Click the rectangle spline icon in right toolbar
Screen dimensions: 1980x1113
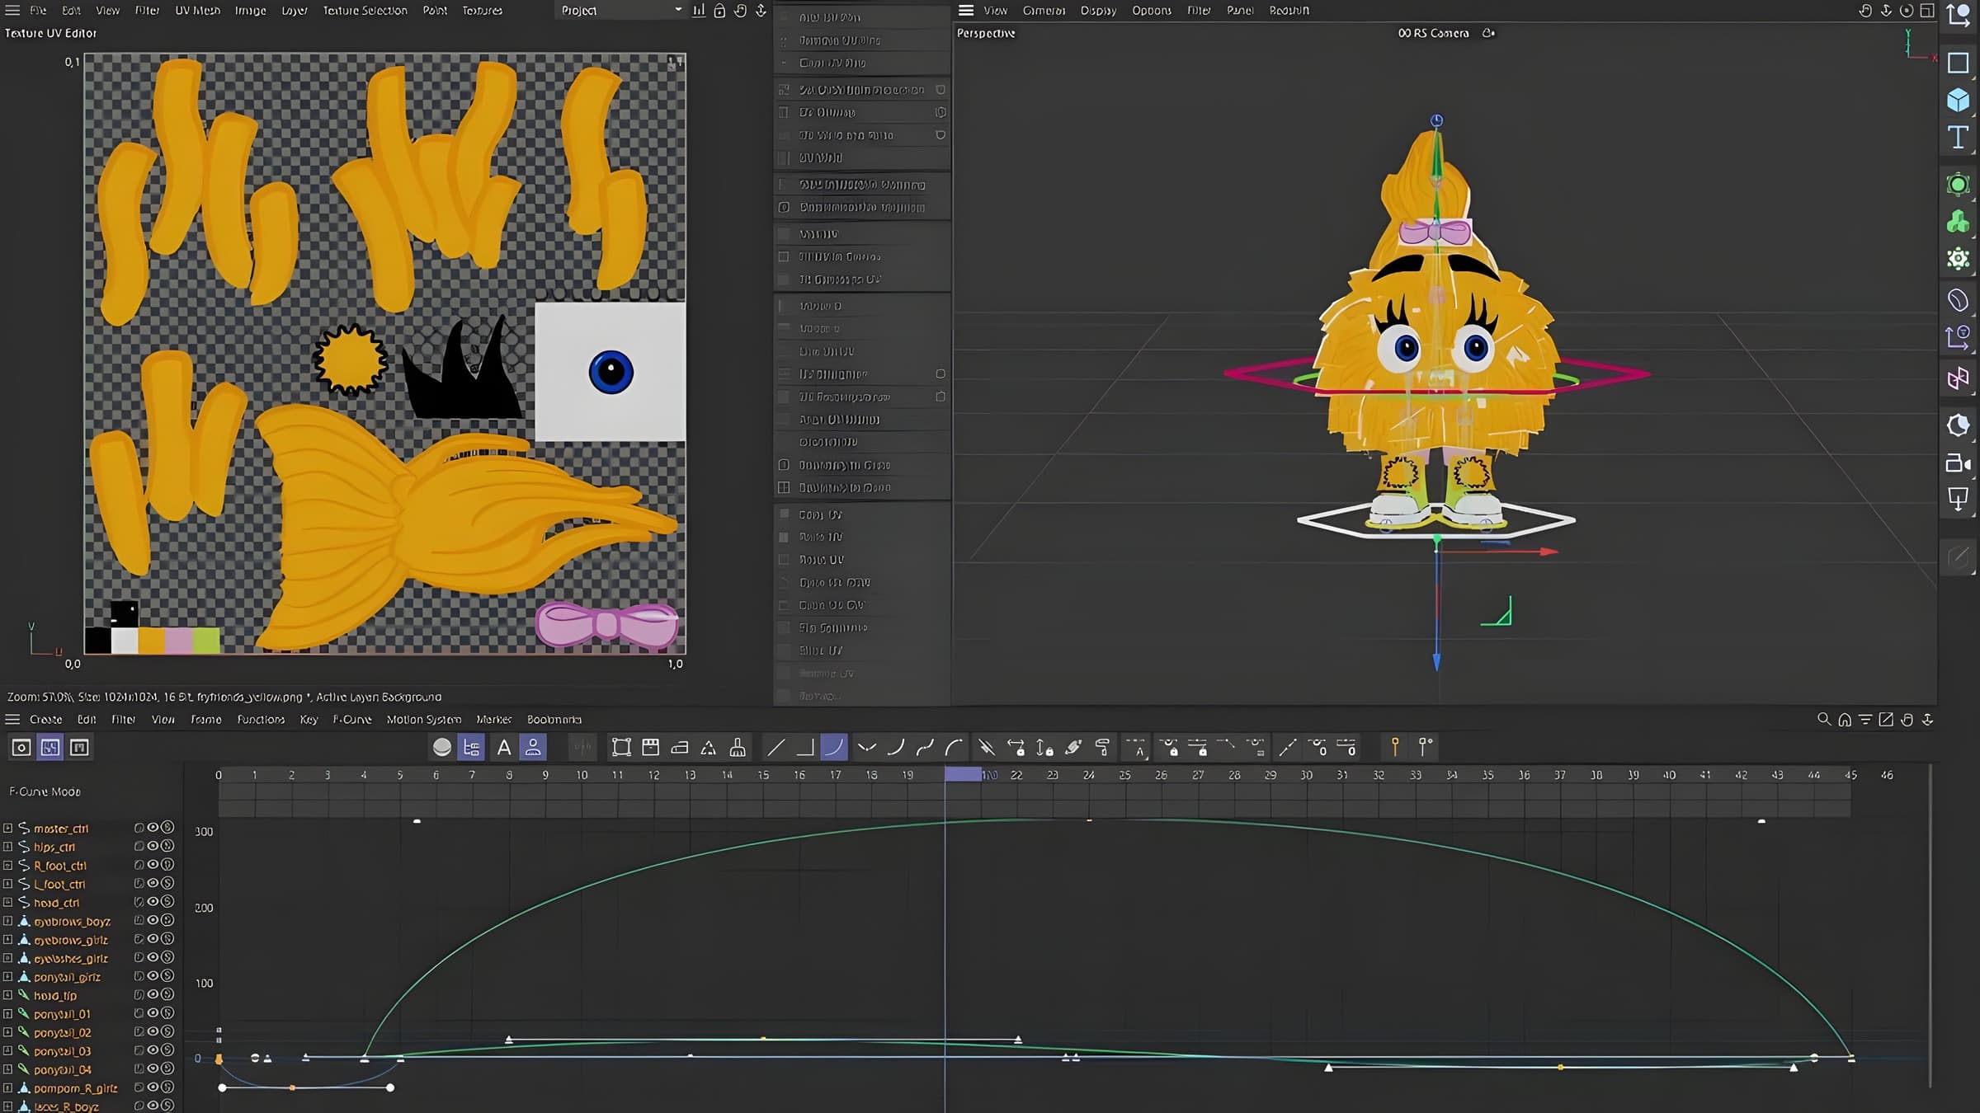pos(1958,63)
